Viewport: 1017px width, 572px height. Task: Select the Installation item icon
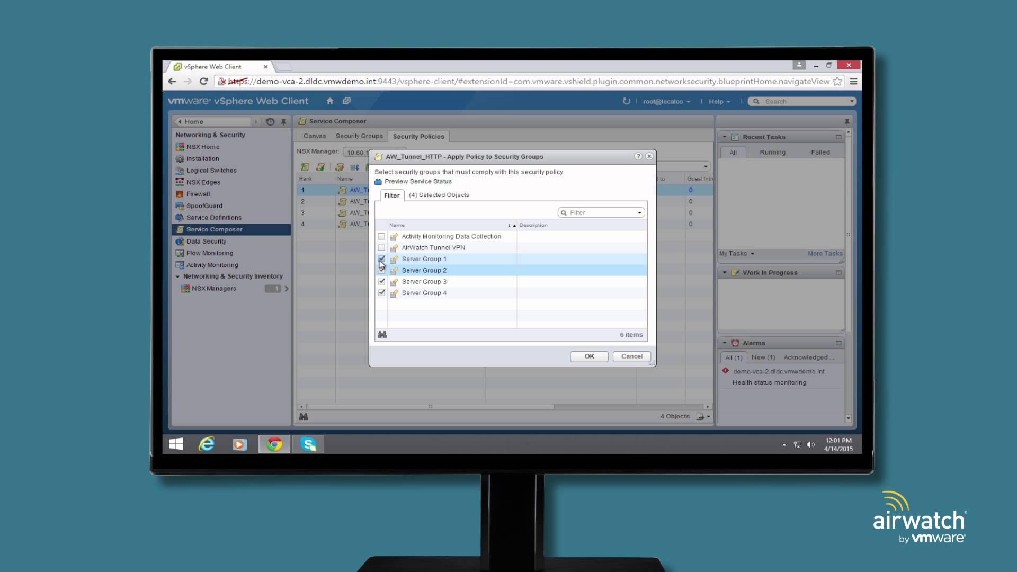(180, 158)
